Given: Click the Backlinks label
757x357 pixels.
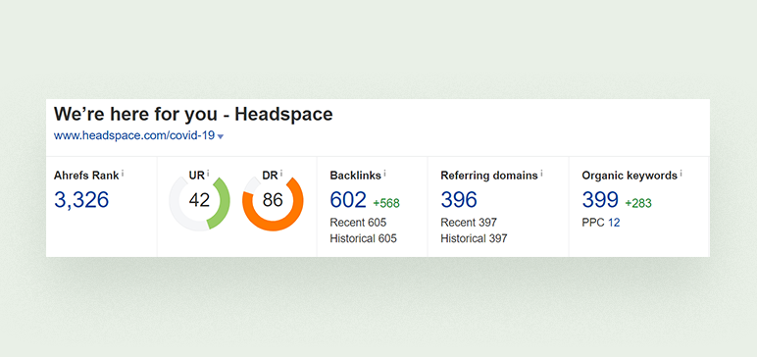Looking at the screenshot, I should (x=356, y=176).
